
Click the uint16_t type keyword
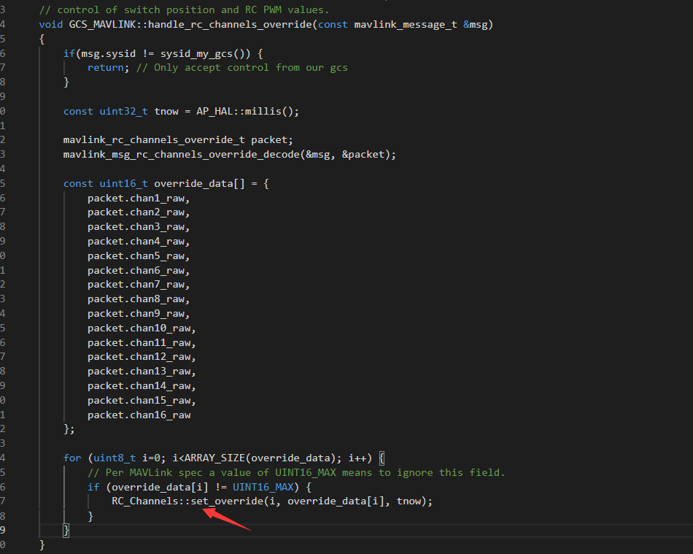[x=123, y=183]
